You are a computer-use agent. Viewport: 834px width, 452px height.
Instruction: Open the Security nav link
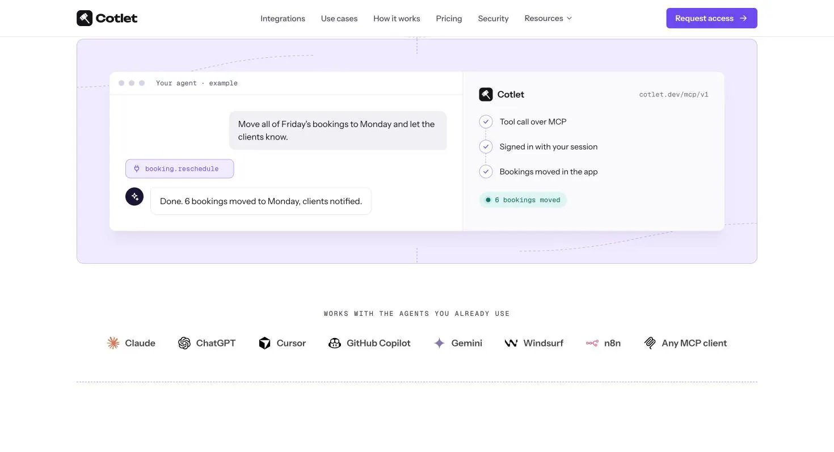[493, 19]
